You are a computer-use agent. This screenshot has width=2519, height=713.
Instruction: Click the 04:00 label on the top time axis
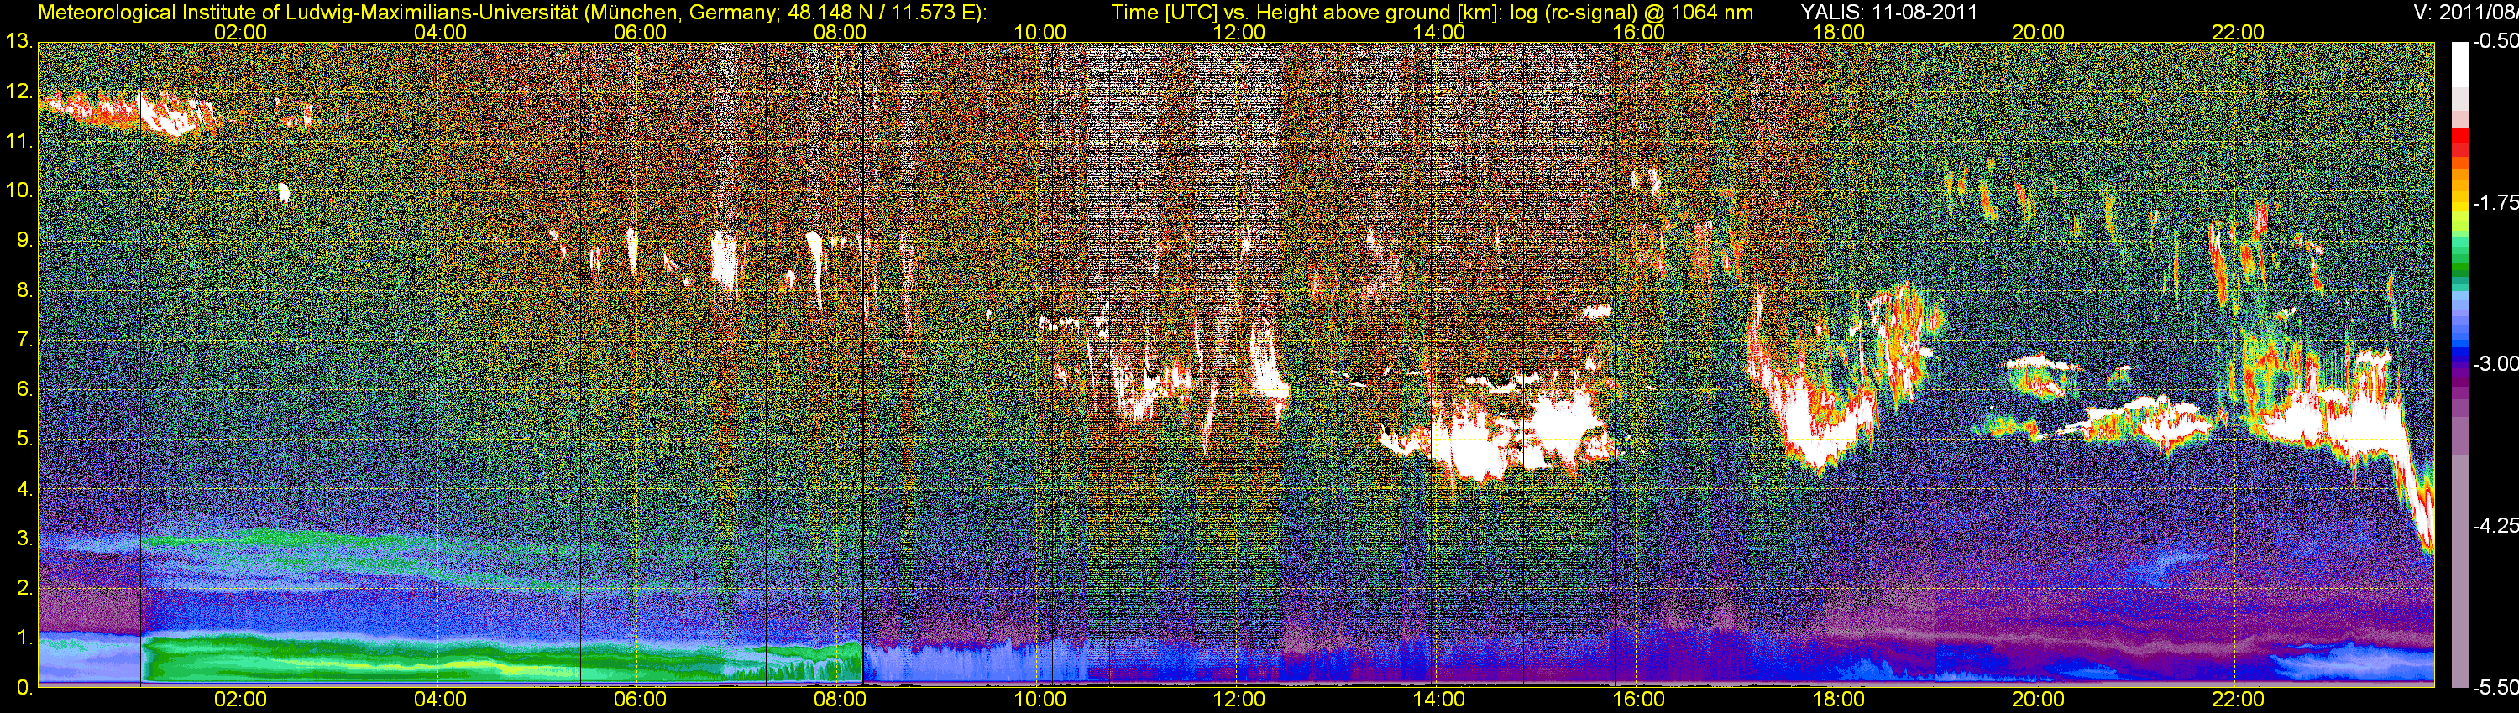[440, 32]
